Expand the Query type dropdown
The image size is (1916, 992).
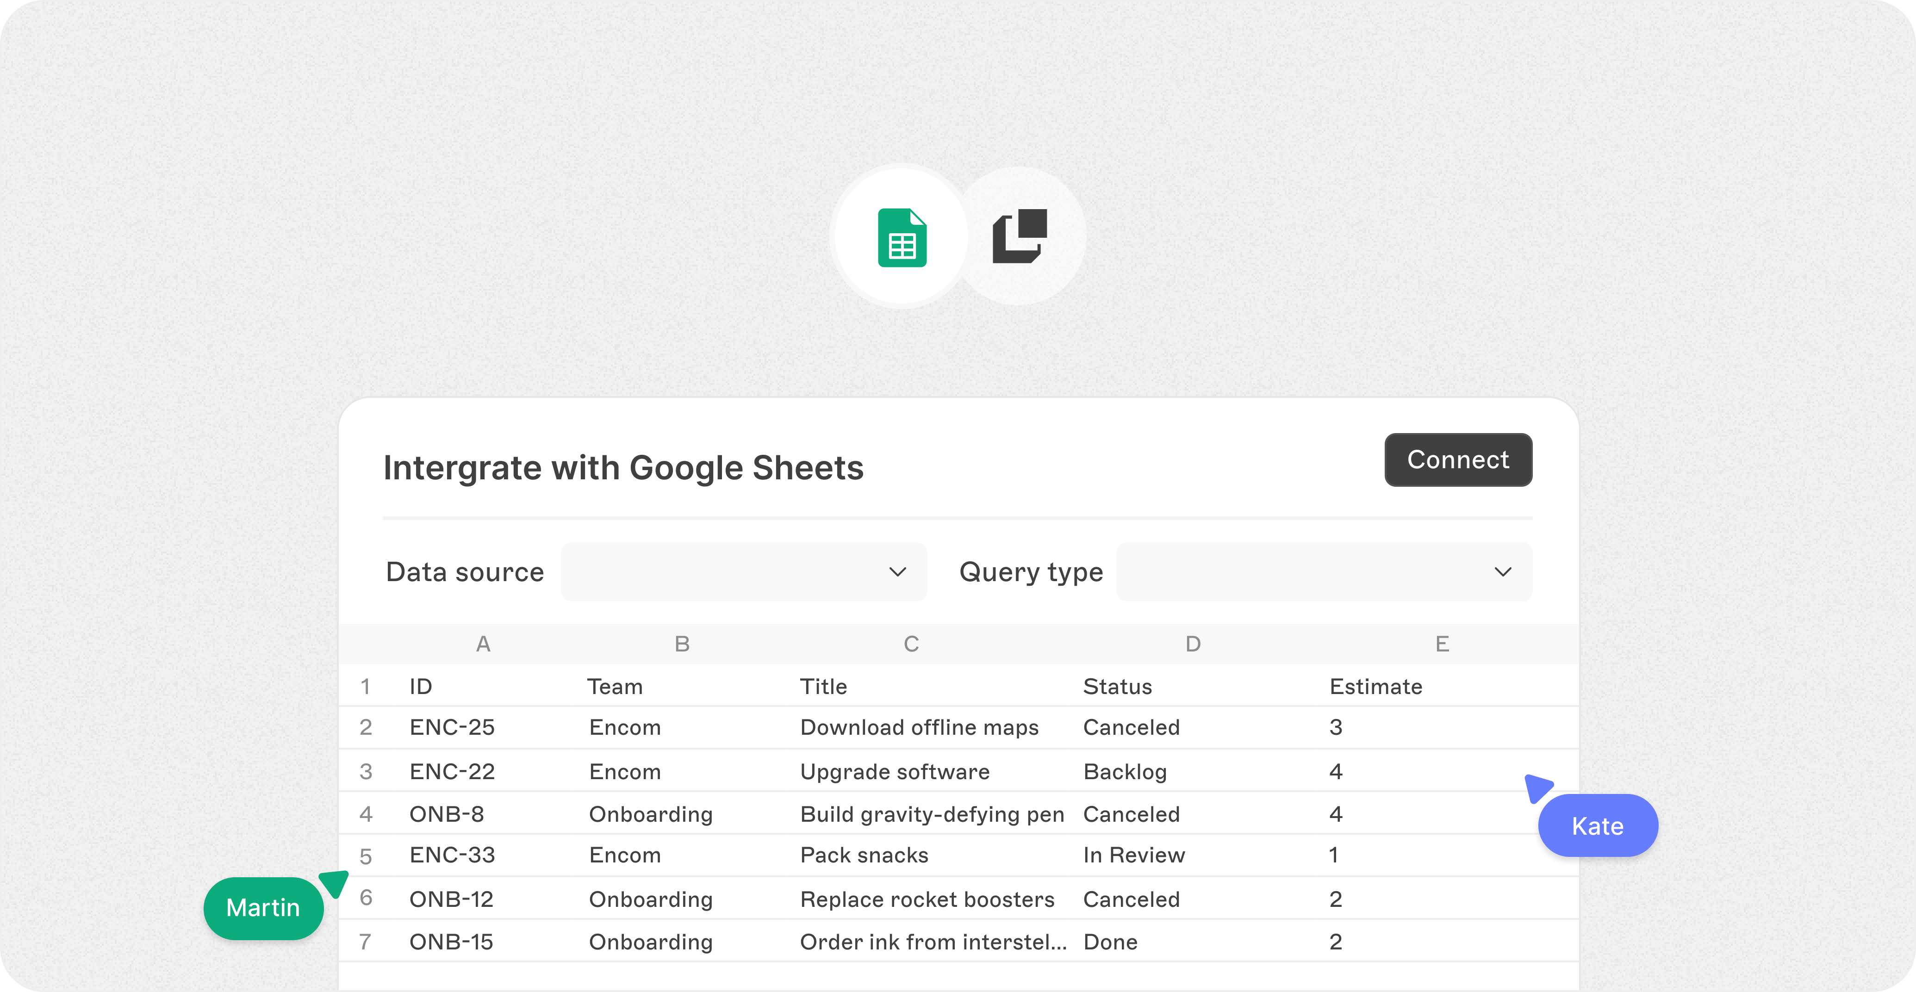click(x=1323, y=571)
